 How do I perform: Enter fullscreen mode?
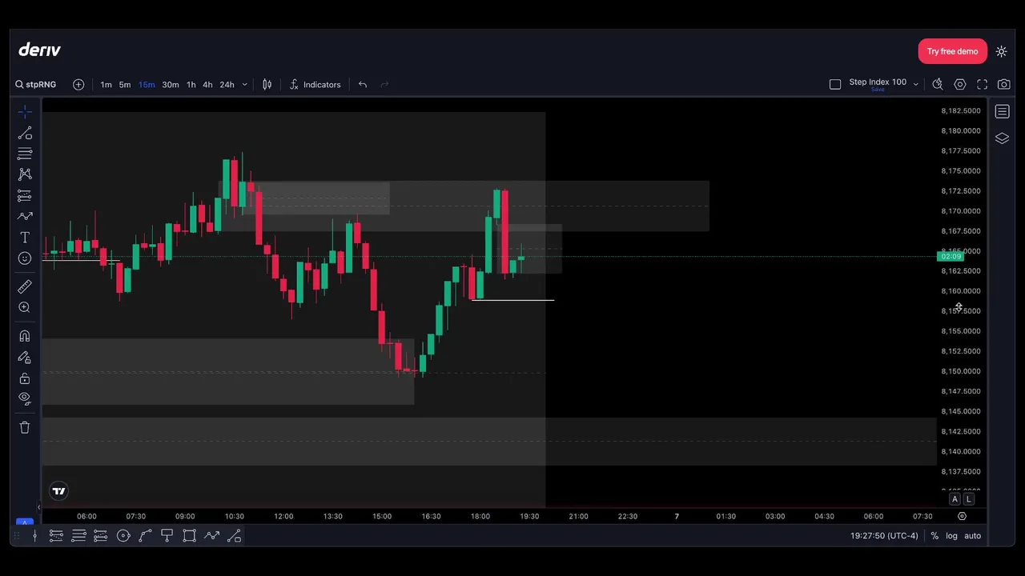(x=983, y=84)
